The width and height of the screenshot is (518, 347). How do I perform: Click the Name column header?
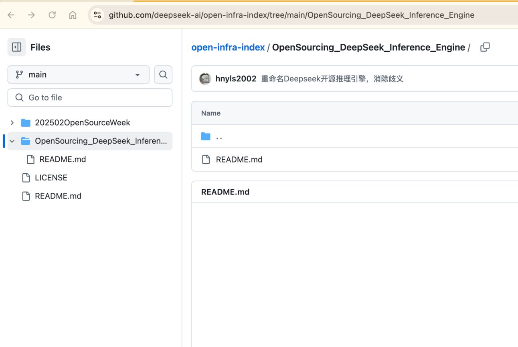pyautogui.click(x=211, y=113)
